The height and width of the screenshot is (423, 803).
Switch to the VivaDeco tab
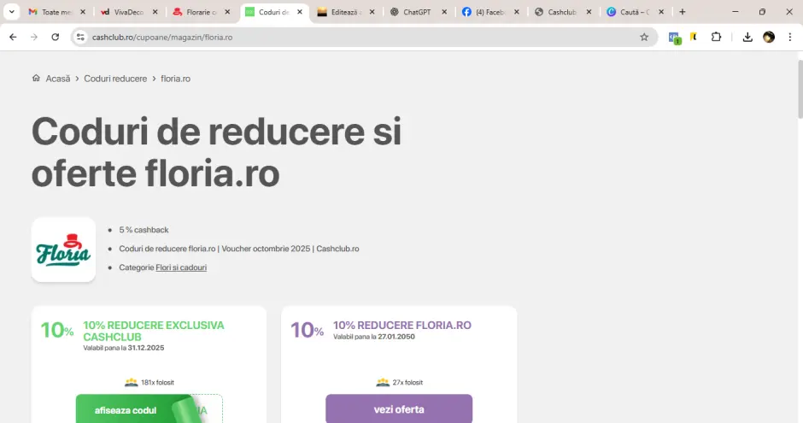click(x=122, y=12)
